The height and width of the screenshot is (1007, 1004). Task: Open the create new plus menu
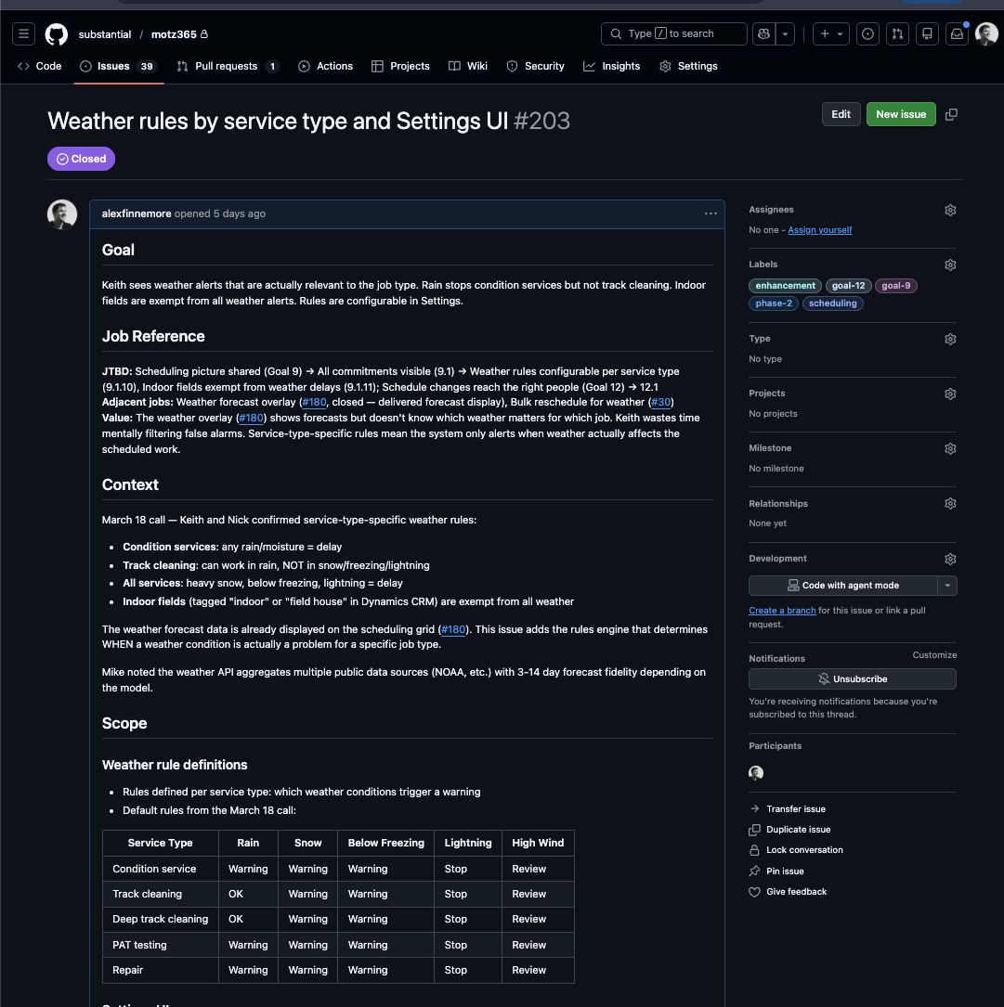point(831,34)
